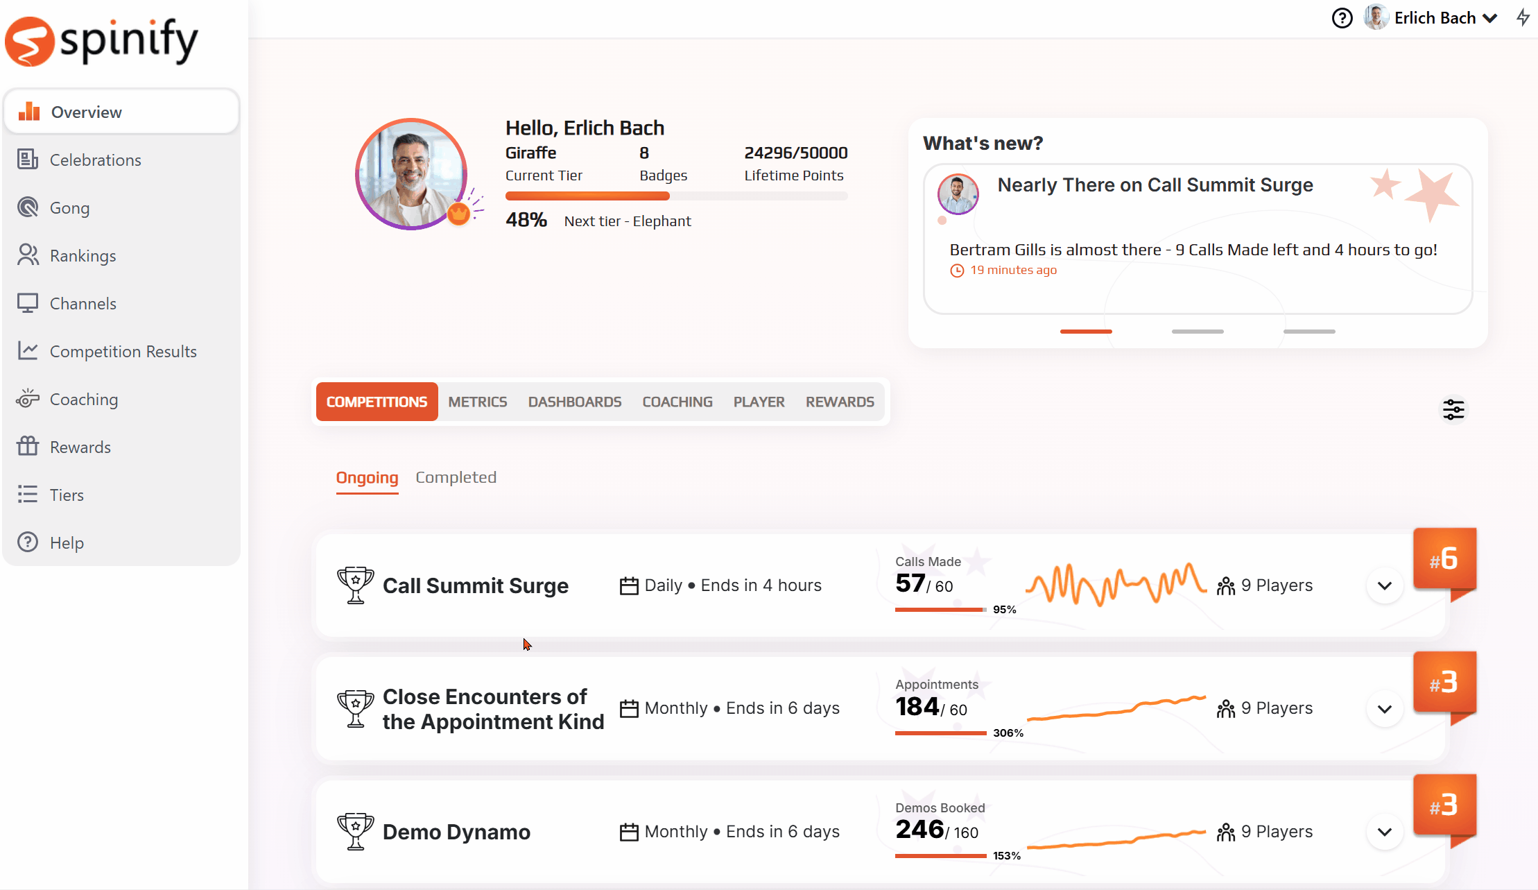Switch to the Completed competitions tab
This screenshot has width=1538, height=890.
pyautogui.click(x=456, y=477)
